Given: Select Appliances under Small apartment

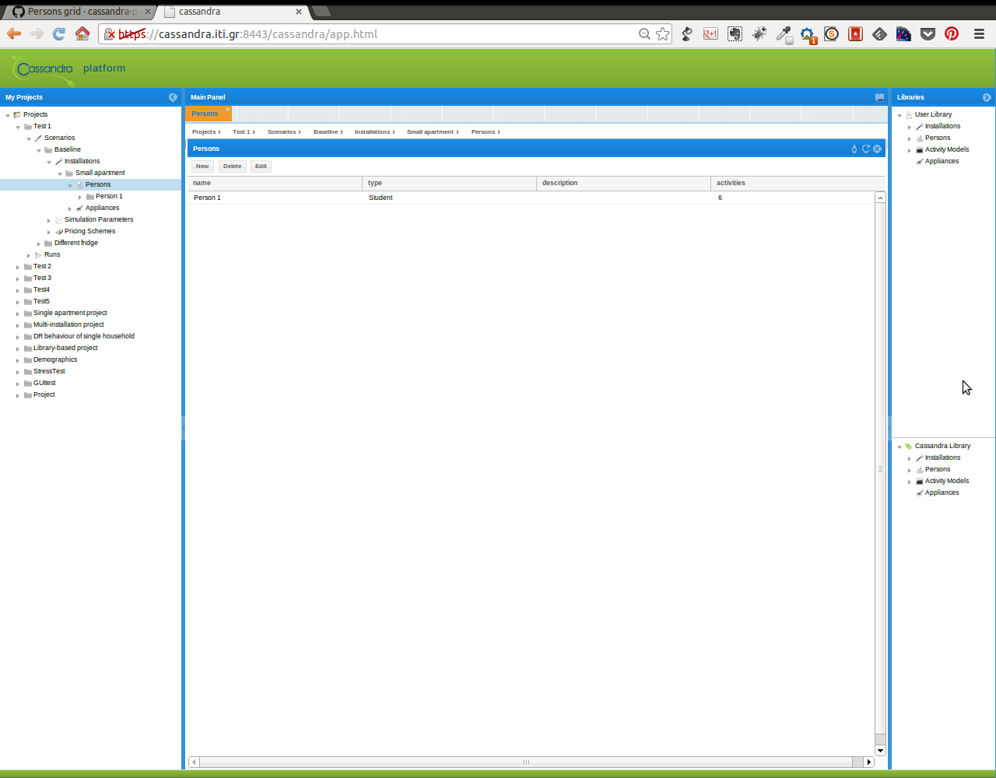Looking at the screenshot, I should tap(102, 208).
